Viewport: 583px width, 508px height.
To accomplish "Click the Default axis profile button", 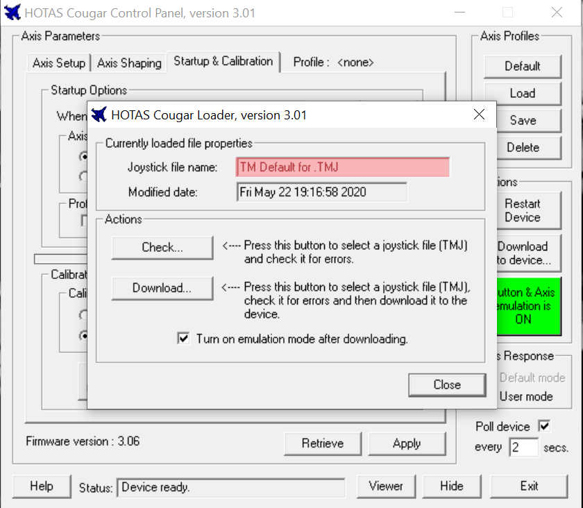I will pos(522,66).
